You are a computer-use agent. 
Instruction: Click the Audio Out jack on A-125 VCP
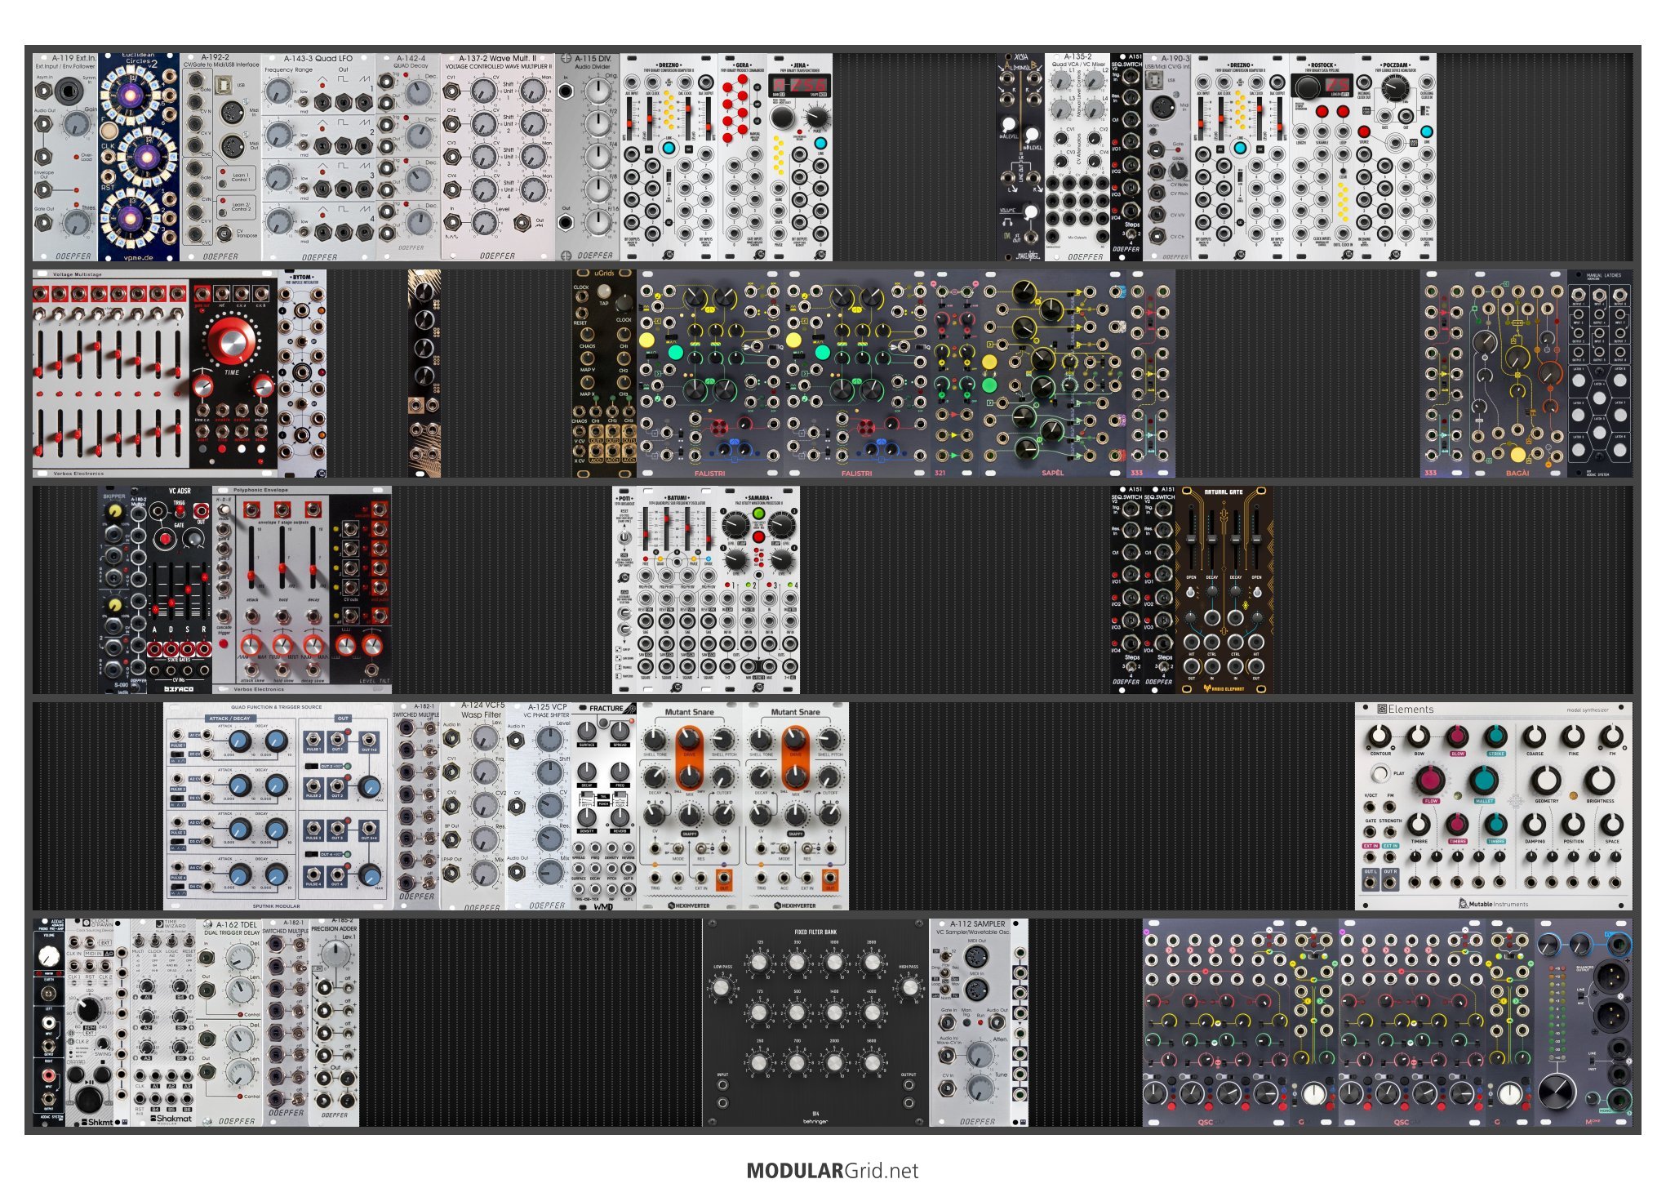517,872
